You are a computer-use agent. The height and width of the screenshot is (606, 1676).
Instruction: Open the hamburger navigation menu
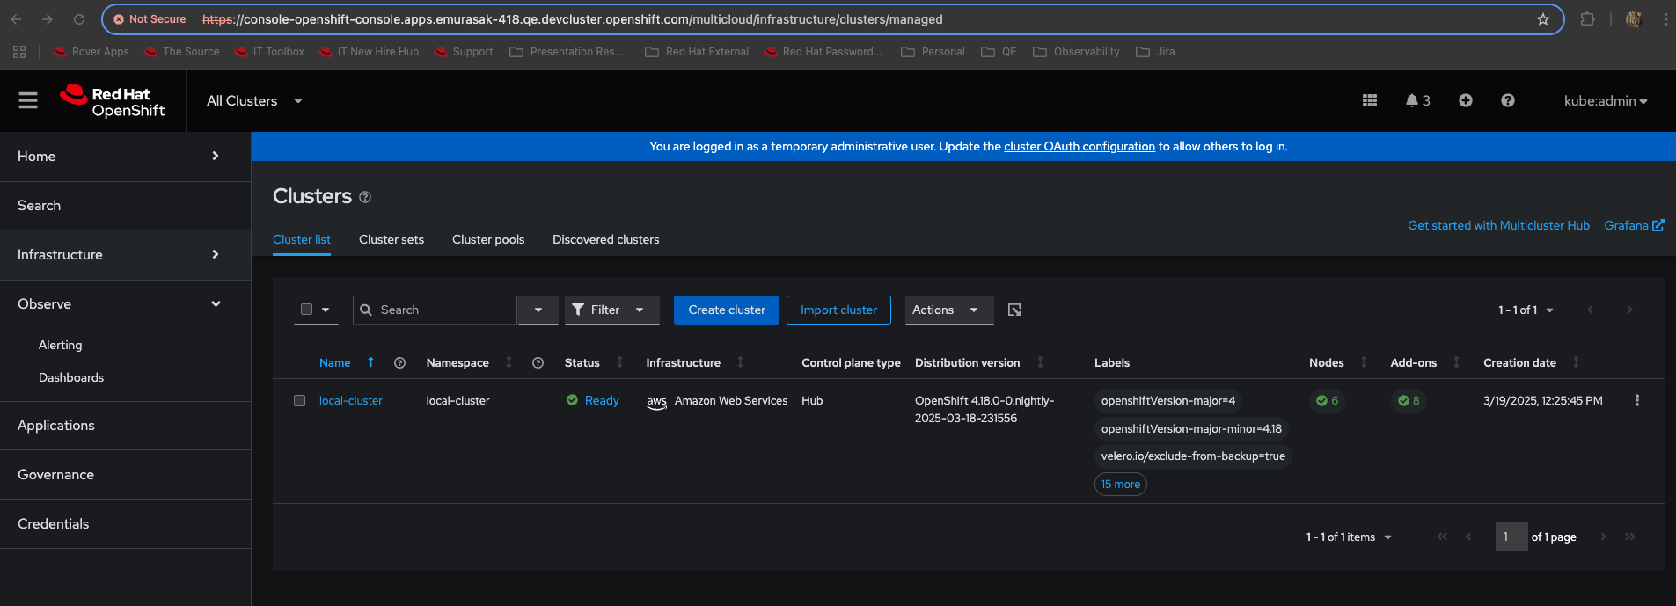coord(28,101)
